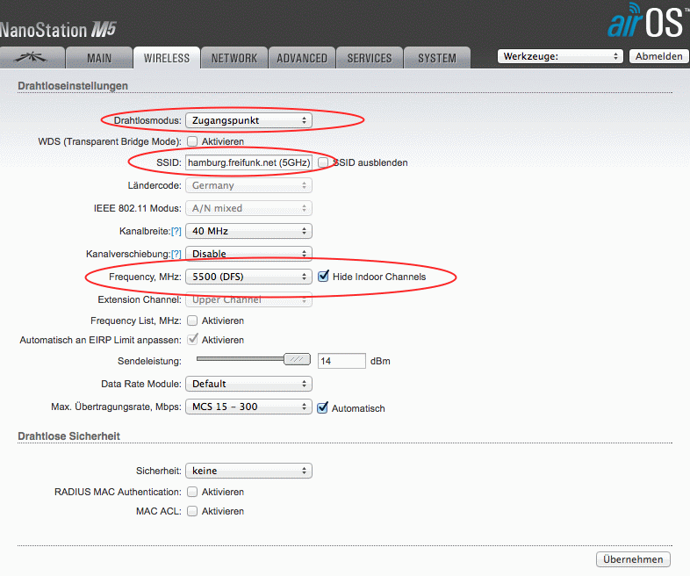Click the Sendeleistung dBm value field
The width and height of the screenshot is (690, 576).
[341, 361]
